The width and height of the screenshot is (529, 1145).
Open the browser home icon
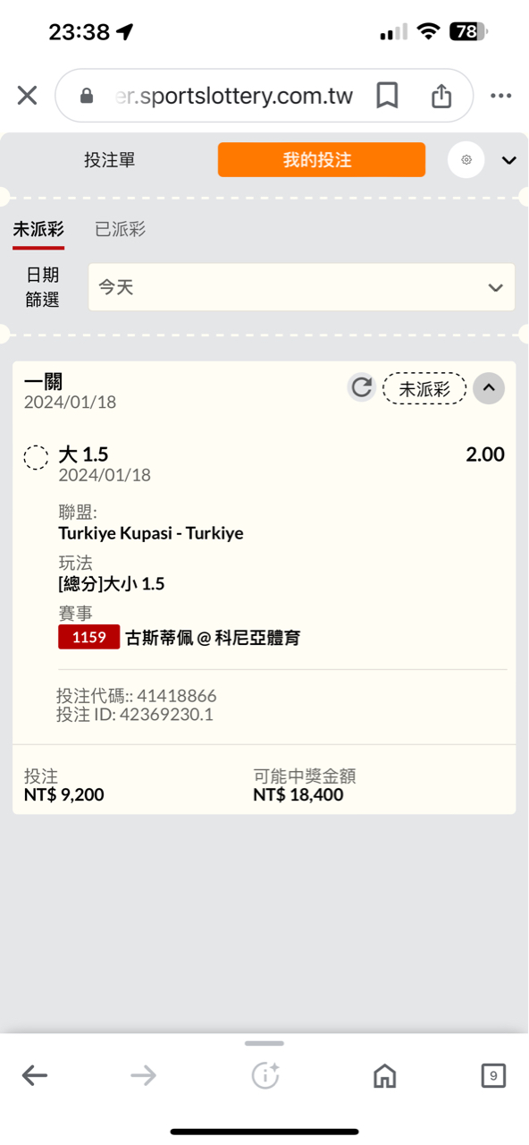tap(384, 1075)
